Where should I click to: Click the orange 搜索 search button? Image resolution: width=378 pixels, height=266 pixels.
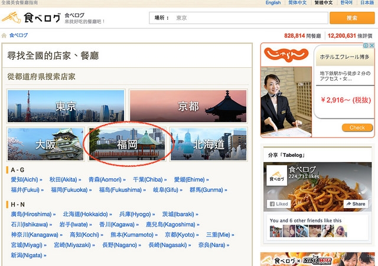coord(352,18)
